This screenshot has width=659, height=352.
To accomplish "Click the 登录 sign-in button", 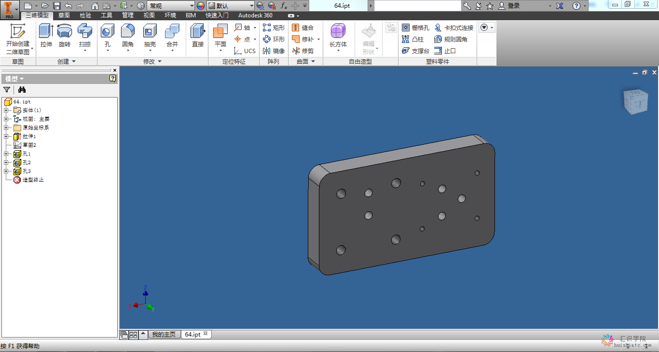I will pyautogui.click(x=509, y=6).
